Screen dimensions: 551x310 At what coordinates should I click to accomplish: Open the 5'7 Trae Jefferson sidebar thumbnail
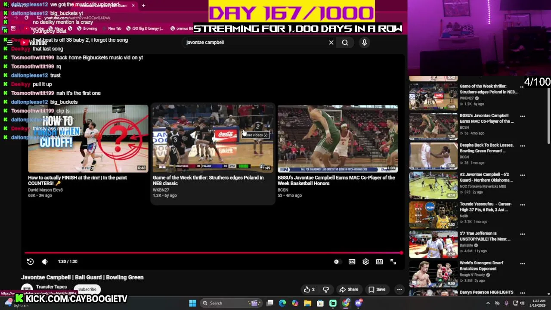[x=433, y=244]
